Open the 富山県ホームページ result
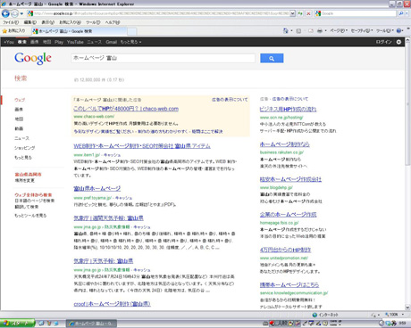This screenshot has height=328, width=411. (97, 188)
